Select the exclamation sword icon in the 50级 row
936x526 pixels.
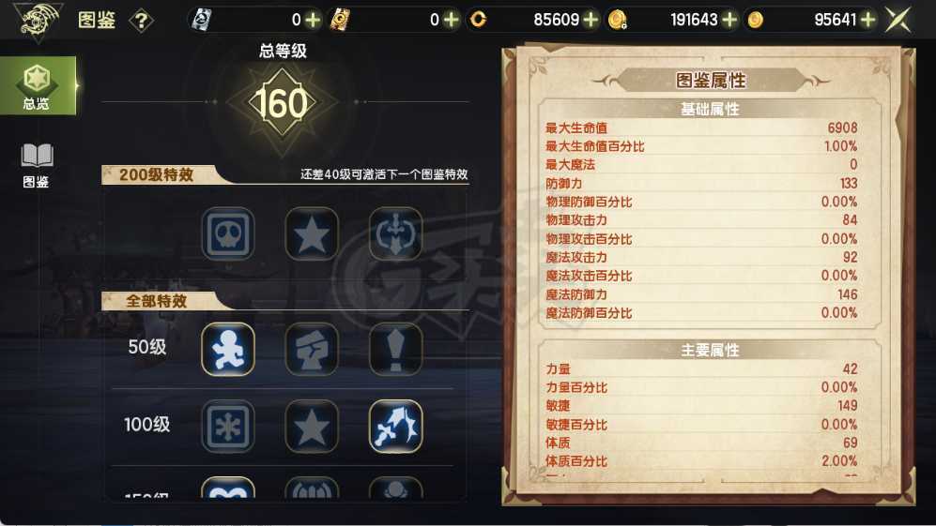point(395,349)
